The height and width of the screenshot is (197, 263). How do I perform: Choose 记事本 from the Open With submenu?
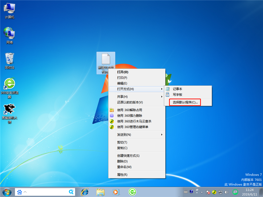pos(177,89)
